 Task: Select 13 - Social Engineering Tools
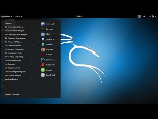click(x=15, y=72)
